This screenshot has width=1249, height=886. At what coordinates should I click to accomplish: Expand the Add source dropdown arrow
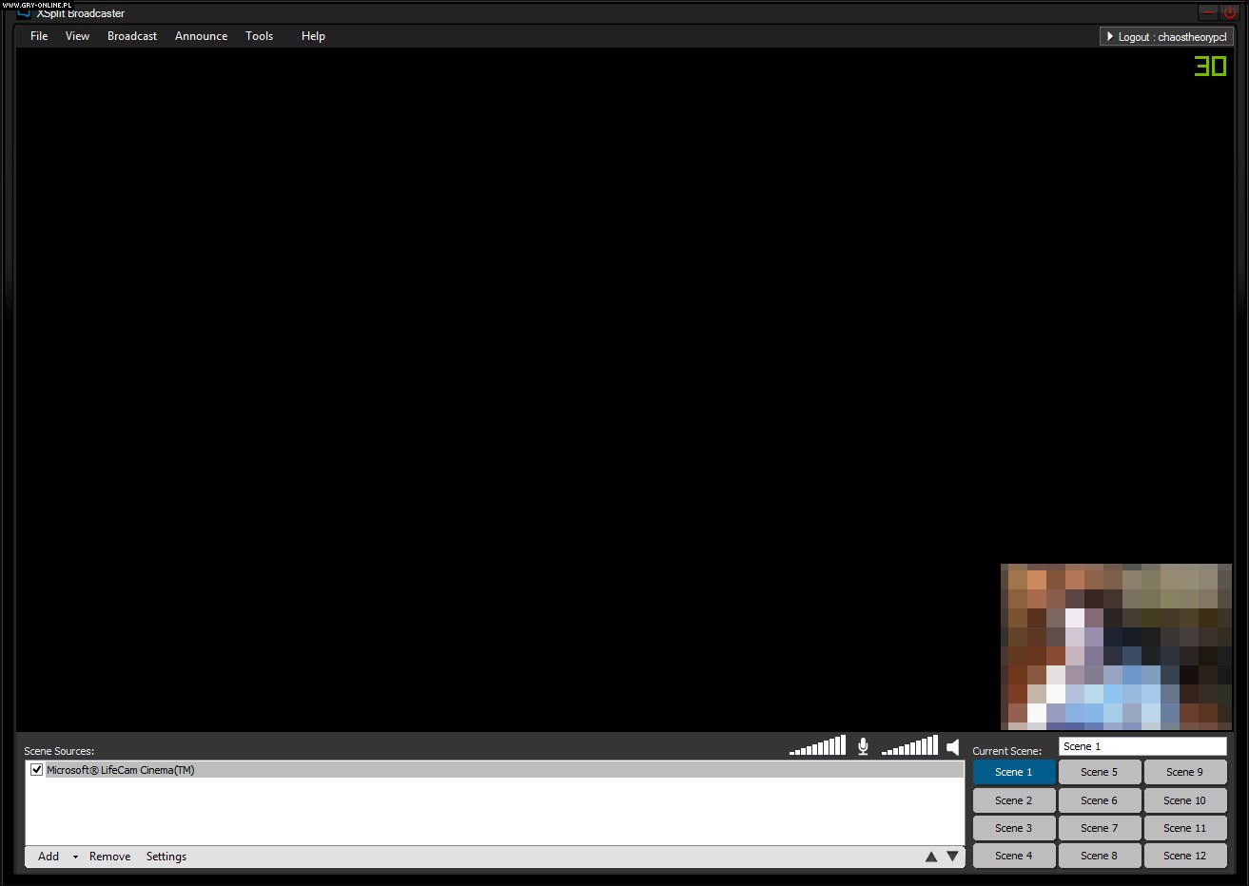click(75, 857)
